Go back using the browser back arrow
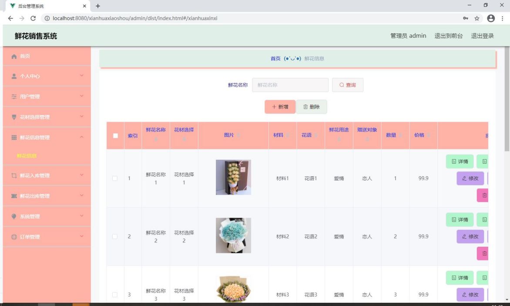This screenshot has width=510, height=306. (x=10, y=18)
